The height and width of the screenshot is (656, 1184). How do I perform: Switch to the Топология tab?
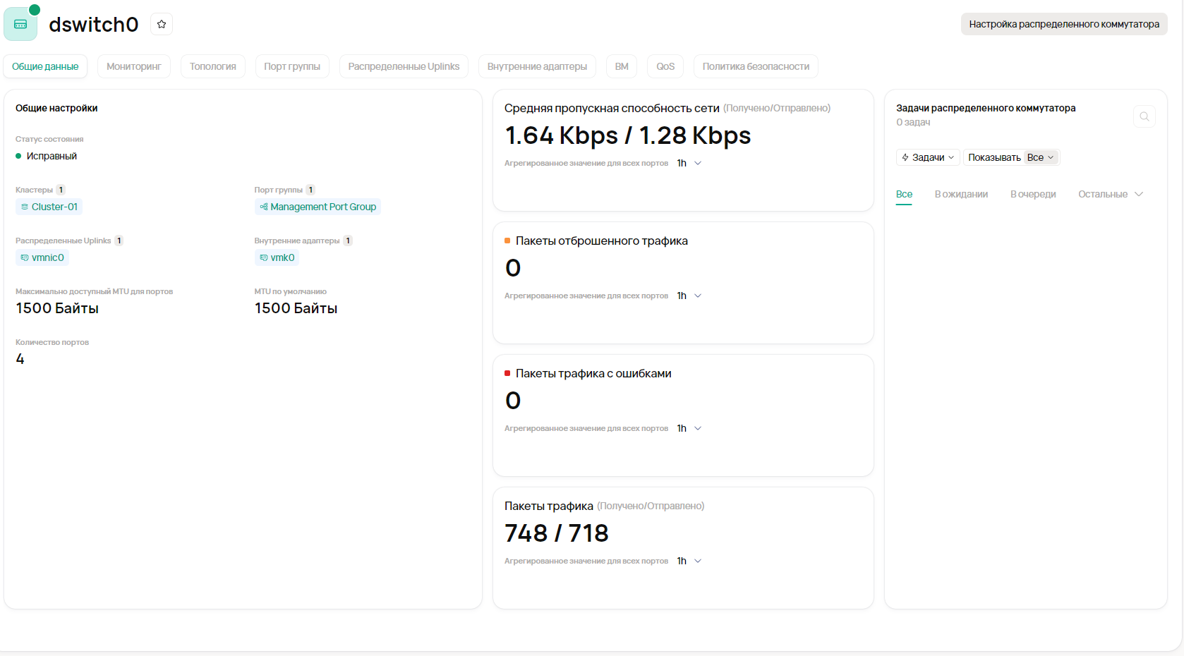[x=212, y=66]
